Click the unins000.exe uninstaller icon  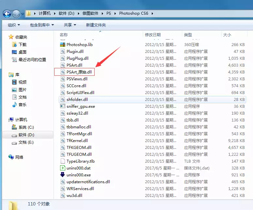[x=63, y=175]
